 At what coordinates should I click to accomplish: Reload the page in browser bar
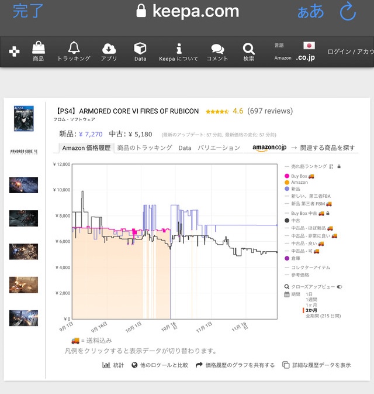pos(347,11)
